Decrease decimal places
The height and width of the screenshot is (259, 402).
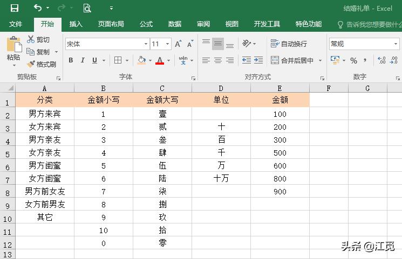point(393,60)
